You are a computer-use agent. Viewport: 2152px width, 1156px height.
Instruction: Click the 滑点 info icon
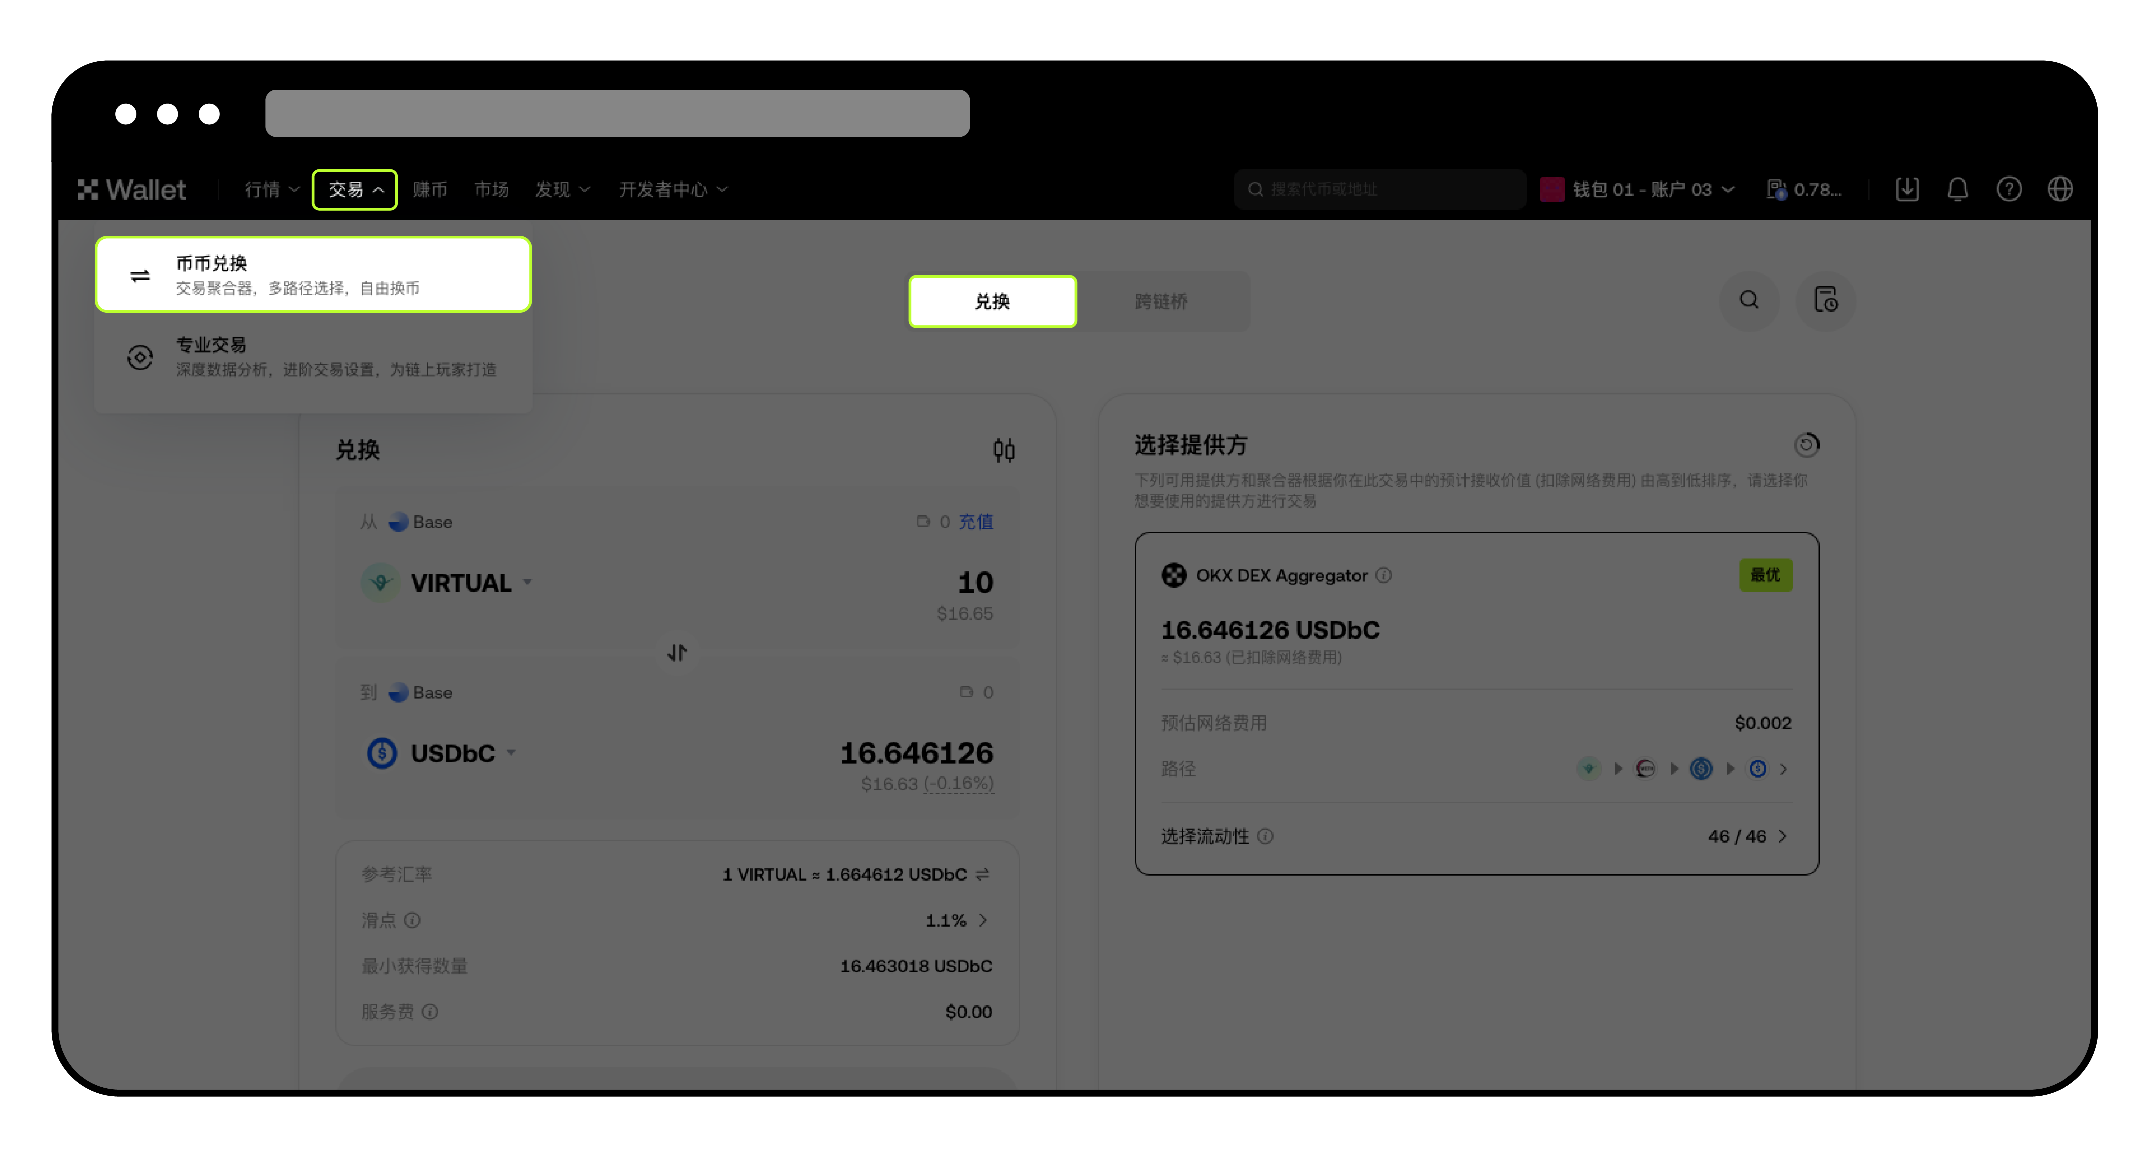[413, 921]
